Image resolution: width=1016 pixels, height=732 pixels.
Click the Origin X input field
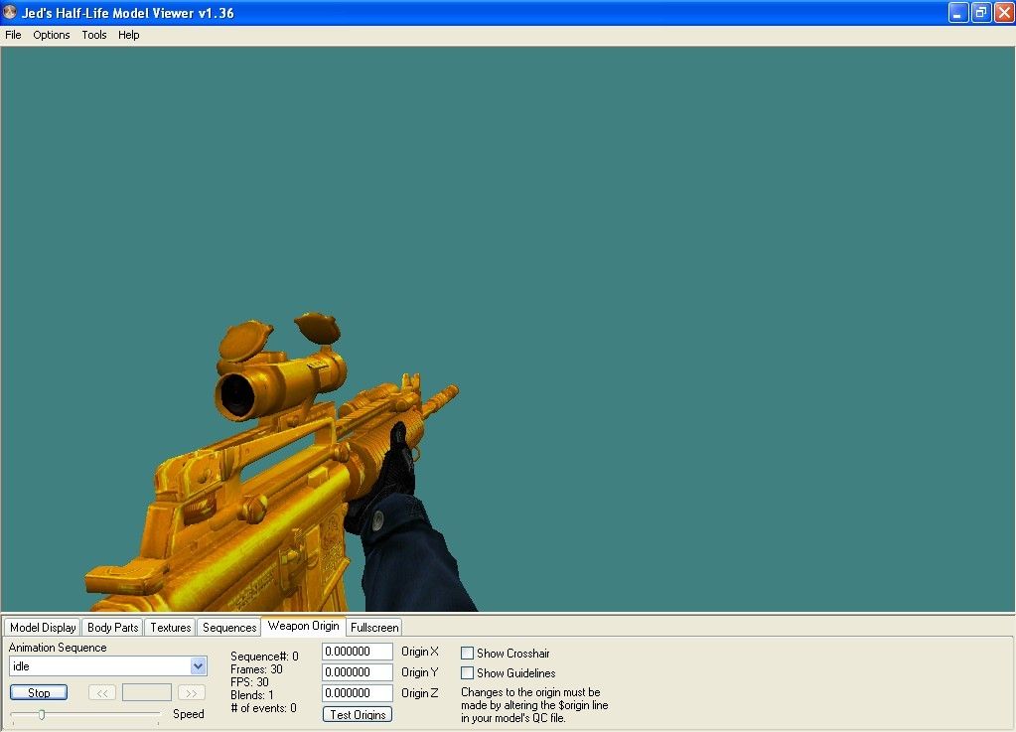coord(357,652)
